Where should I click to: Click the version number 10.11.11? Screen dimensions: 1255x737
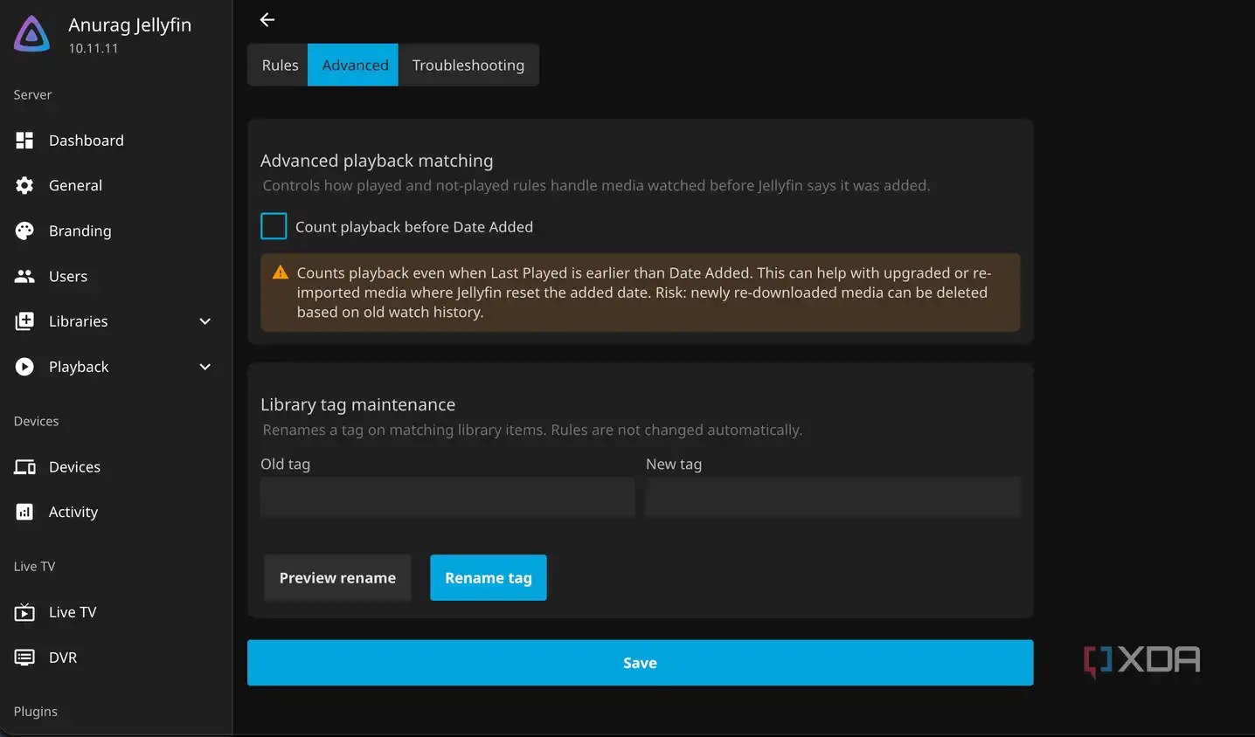tap(94, 49)
